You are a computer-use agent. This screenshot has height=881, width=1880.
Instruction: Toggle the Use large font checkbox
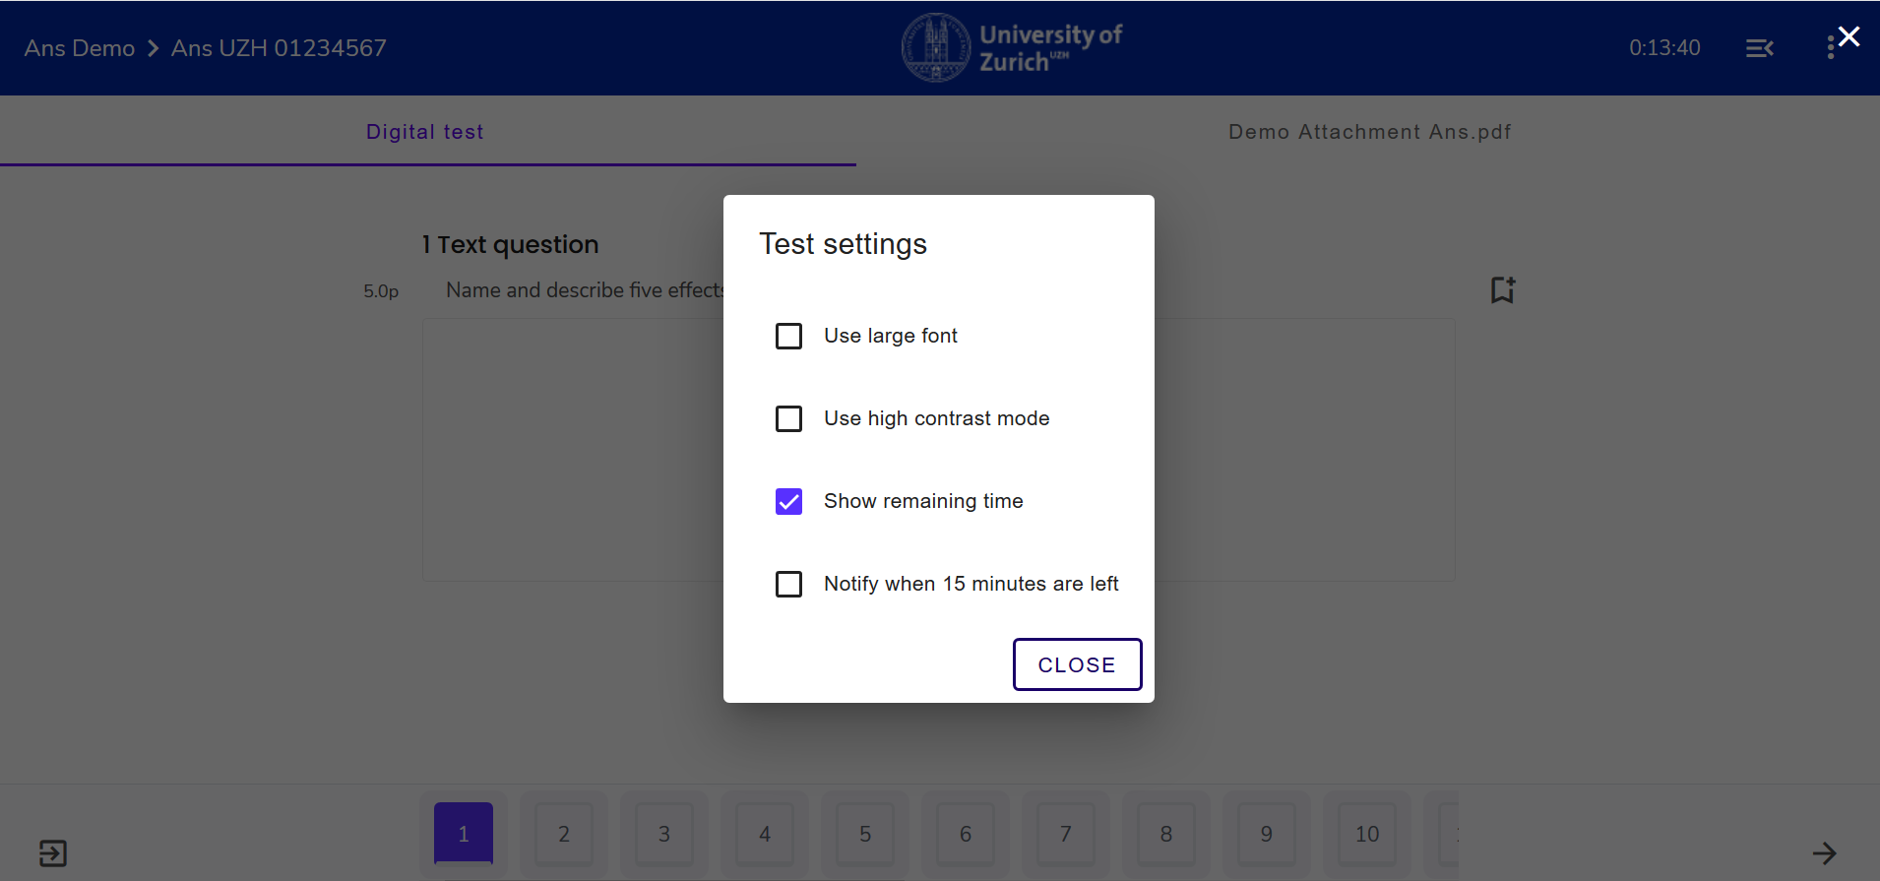[788, 336]
